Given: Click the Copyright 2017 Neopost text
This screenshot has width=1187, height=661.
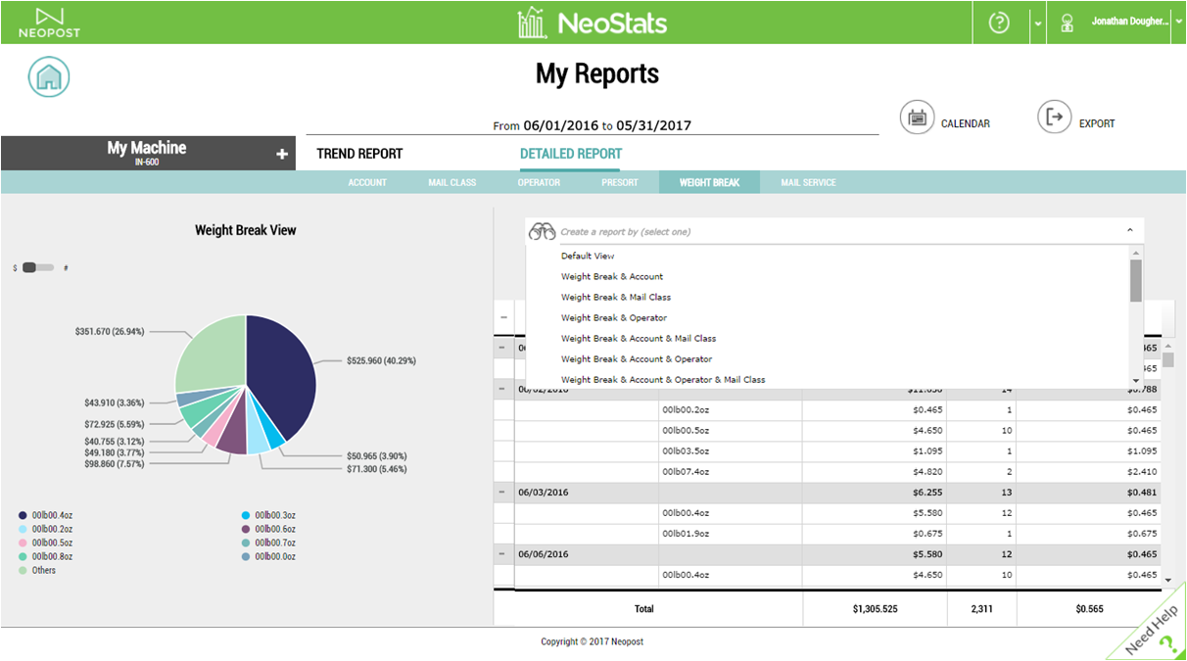Looking at the screenshot, I should click(x=593, y=642).
